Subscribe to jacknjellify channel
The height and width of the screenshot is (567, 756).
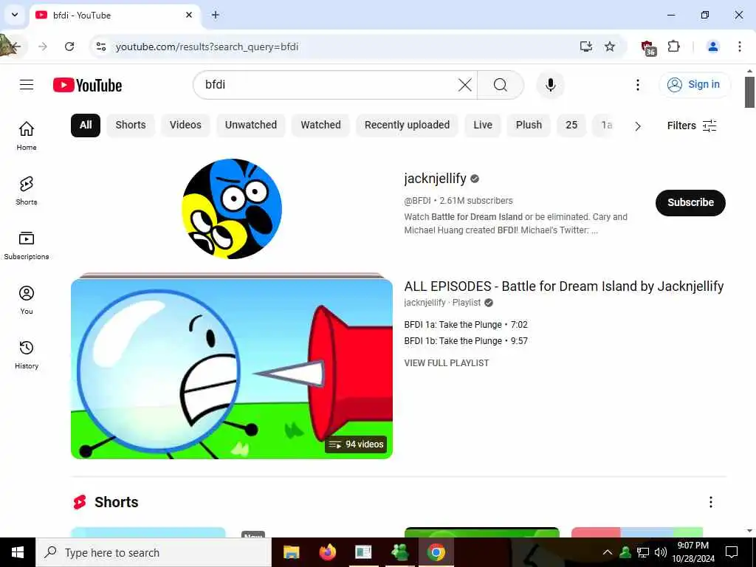690,203
